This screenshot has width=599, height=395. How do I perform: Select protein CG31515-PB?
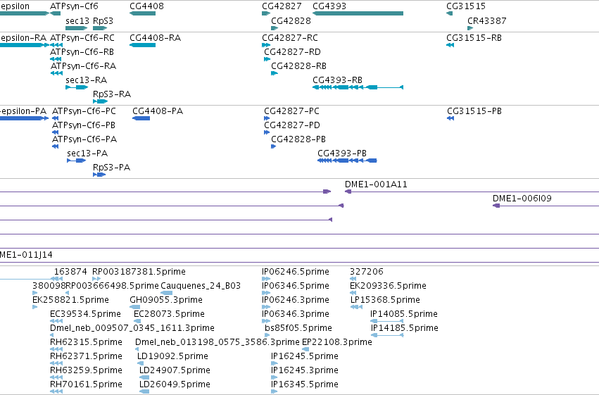click(x=474, y=111)
